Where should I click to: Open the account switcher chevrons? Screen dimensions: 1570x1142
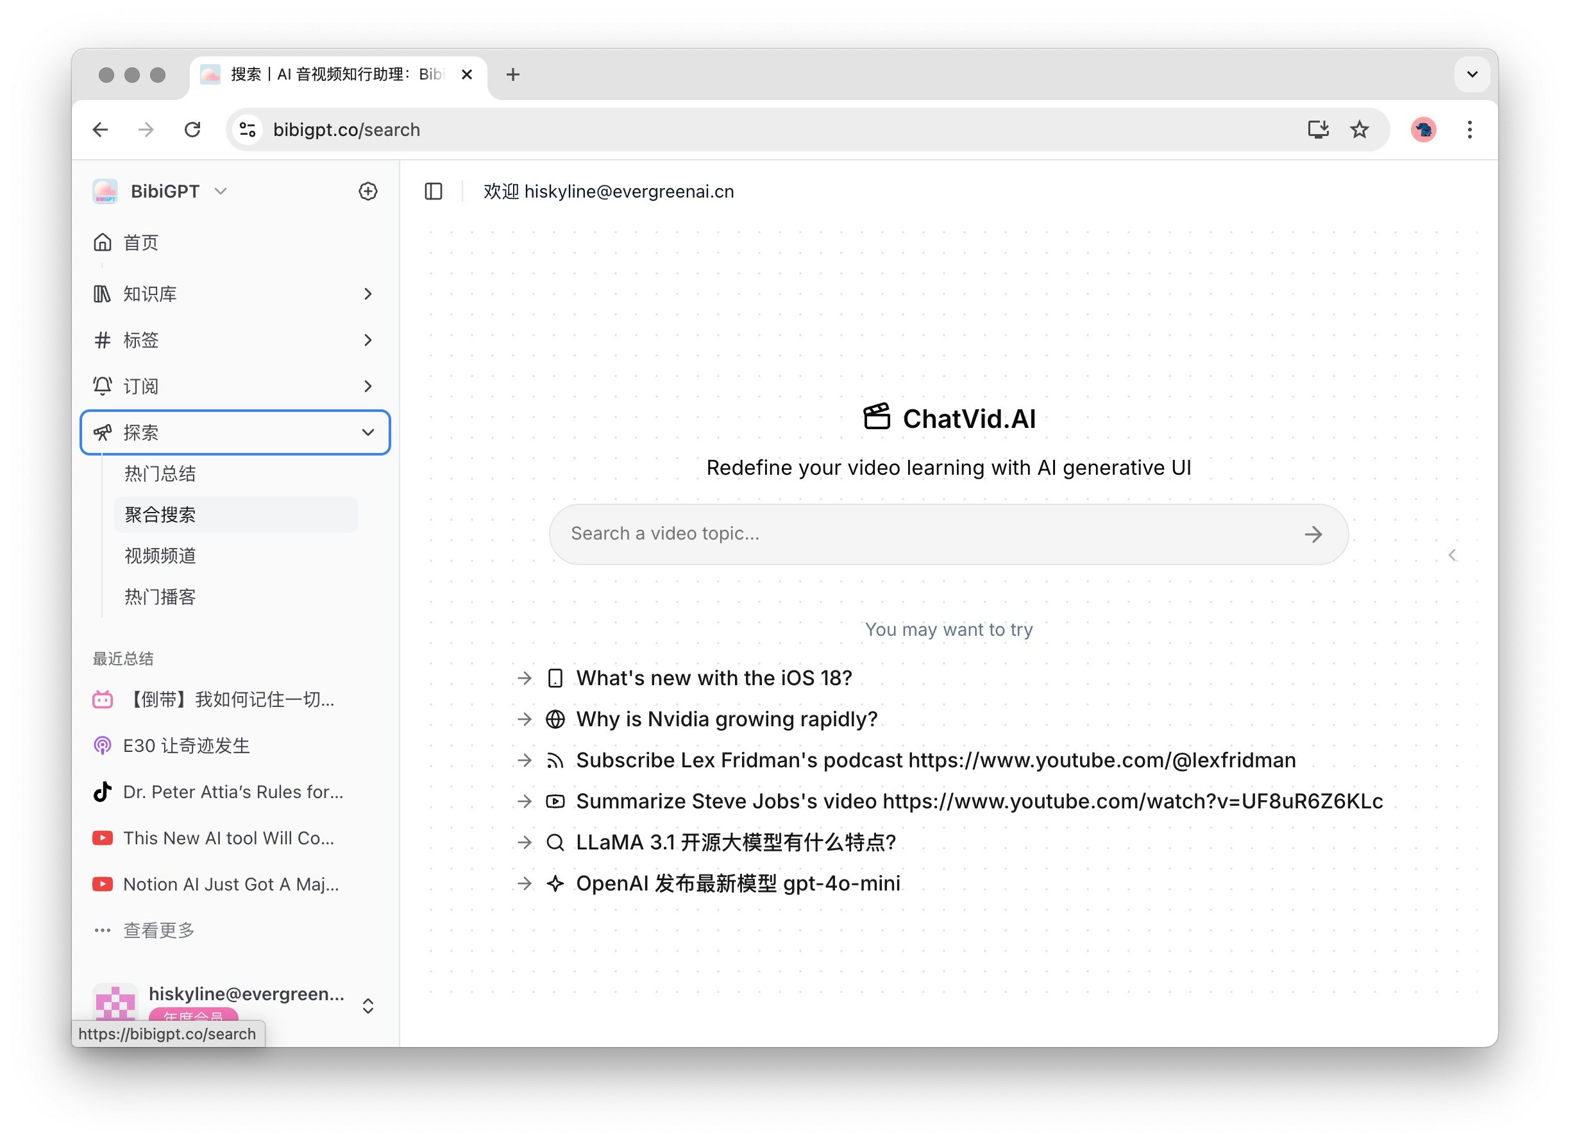click(x=367, y=1005)
